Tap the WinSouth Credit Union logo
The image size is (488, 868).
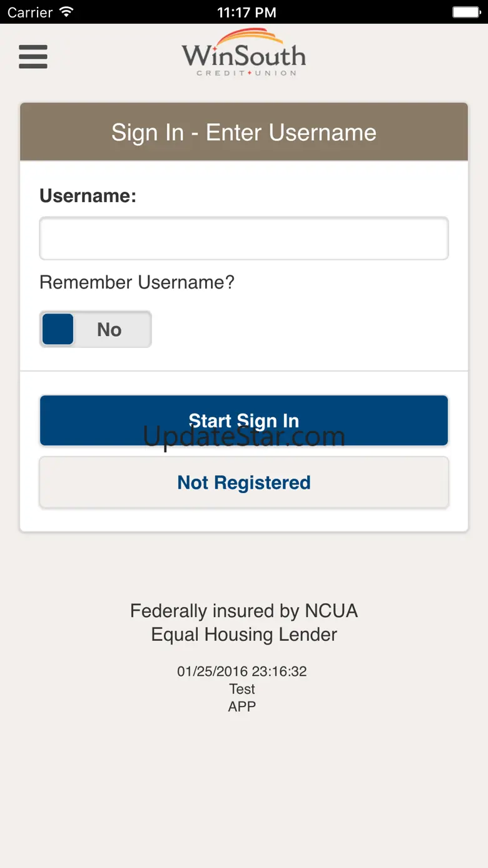pos(243,54)
